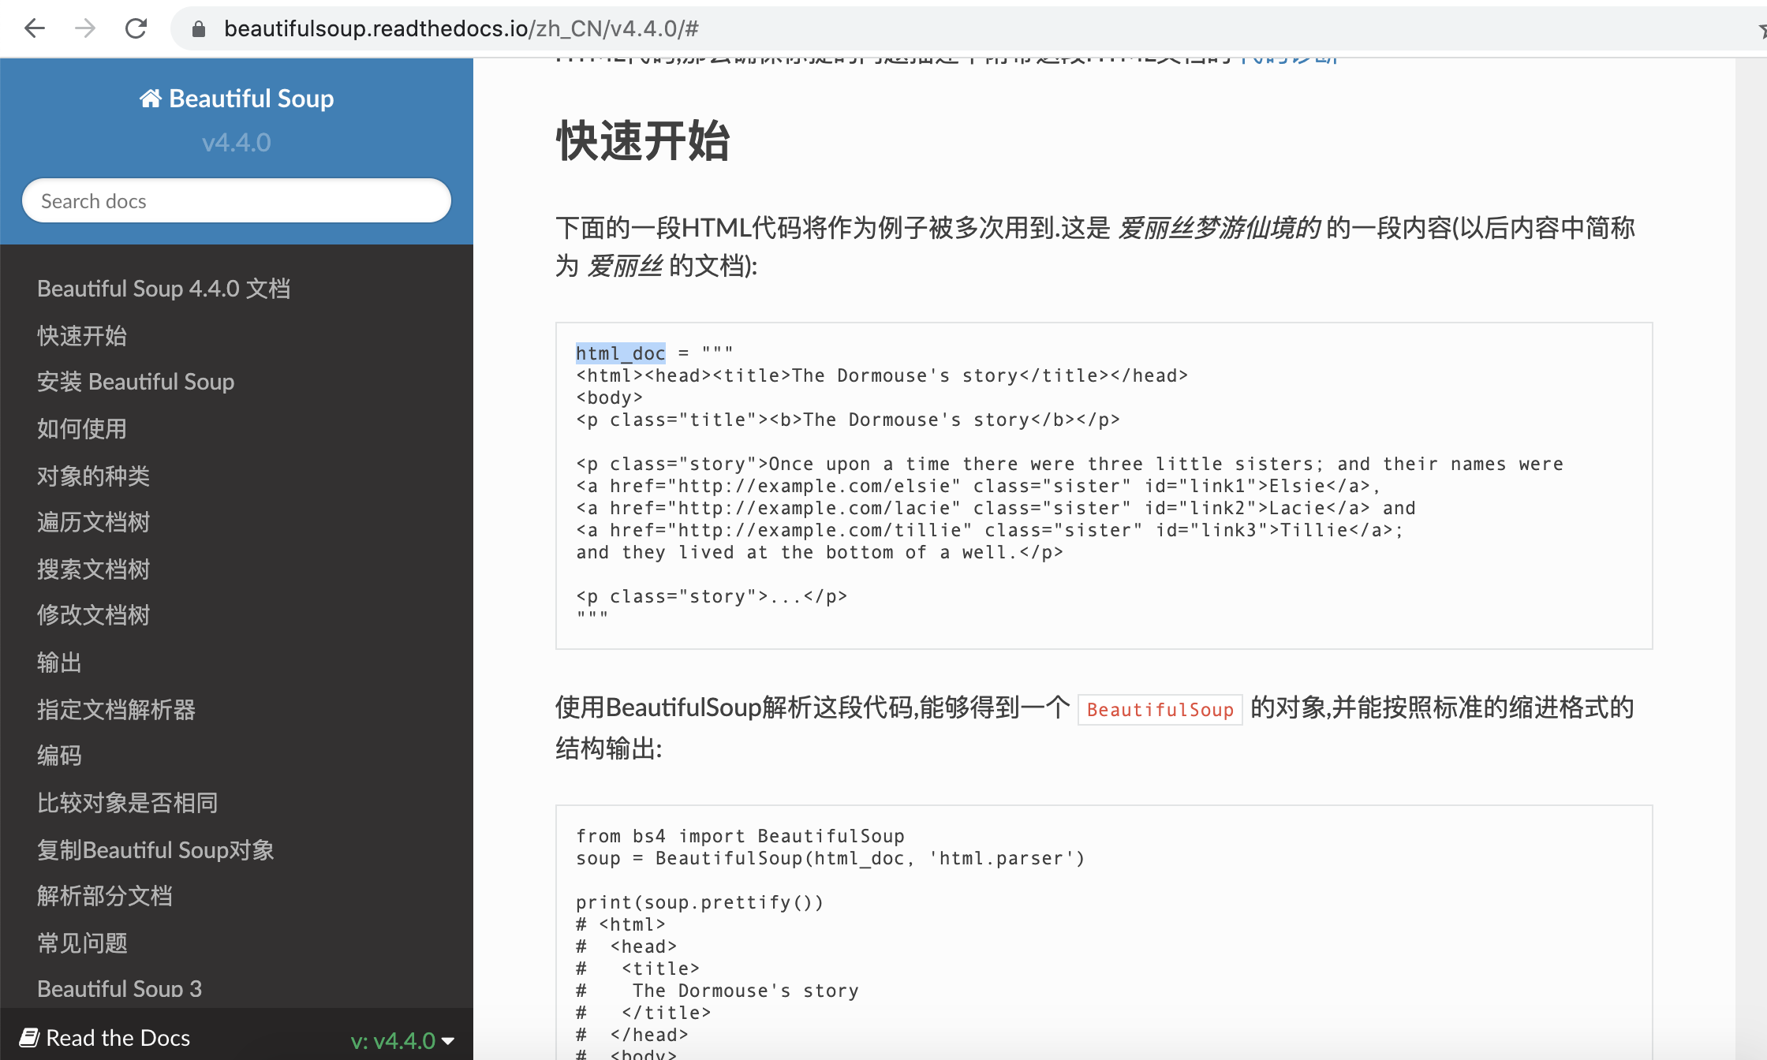The image size is (1767, 1060).
Task: Click the Beautiful Soup 3 sidebar link
Action: pyautogui.click(x=119, y=988)
